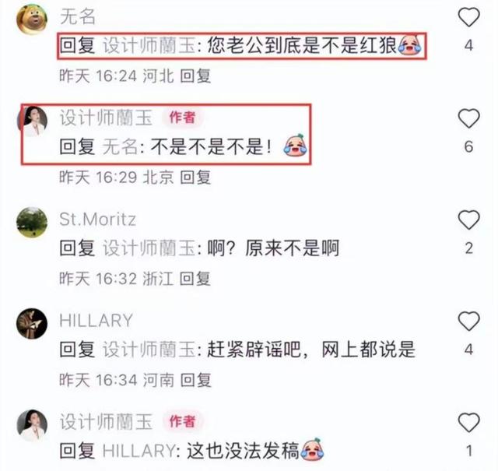Screen dimensions: 498x471
Task: Open the bottom 设计师蘭玉 author avatar
Action: [x=32, y=425]
